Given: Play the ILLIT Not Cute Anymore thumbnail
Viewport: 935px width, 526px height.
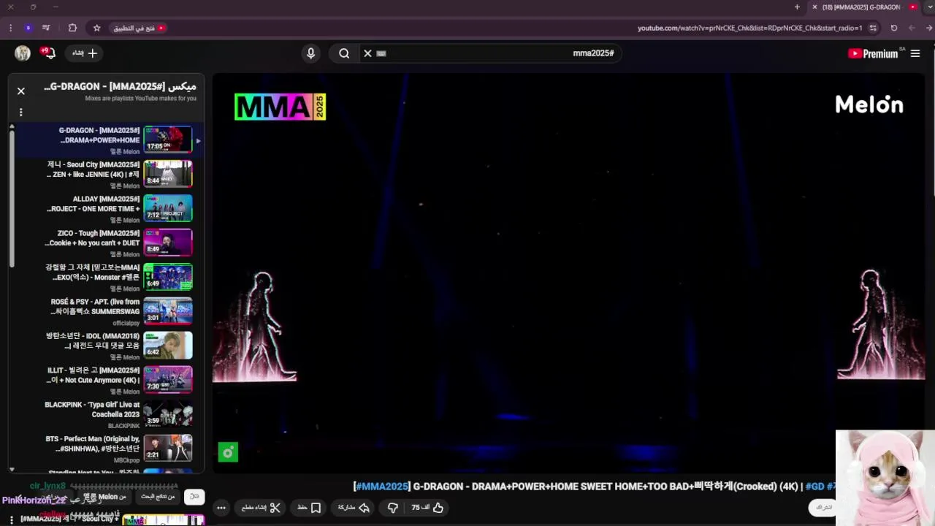Looking at the screenshot, I should pyautogui.click(x=168, y=379).
